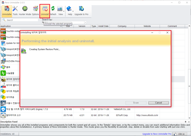The image size is (191, 136).
Task: Select the 꿀뷰 program icon
Action: pos(3,67)
